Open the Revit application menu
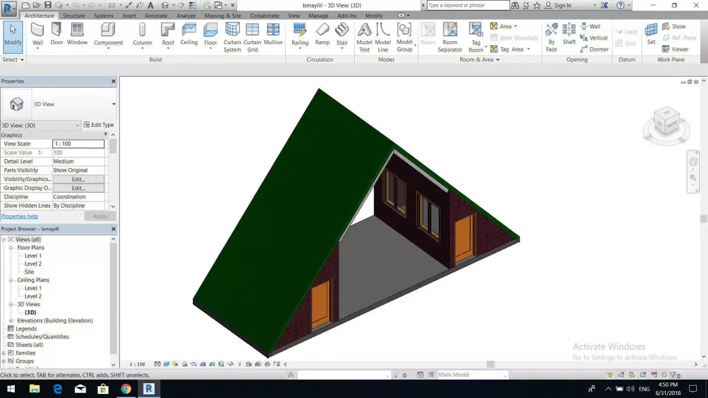The height and width of the screenshot is (398, 708). click(9, 8)
